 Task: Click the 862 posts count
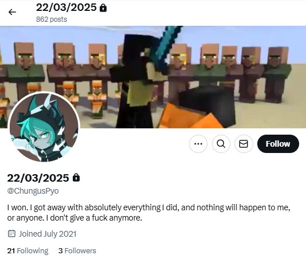tap(52, 19)
